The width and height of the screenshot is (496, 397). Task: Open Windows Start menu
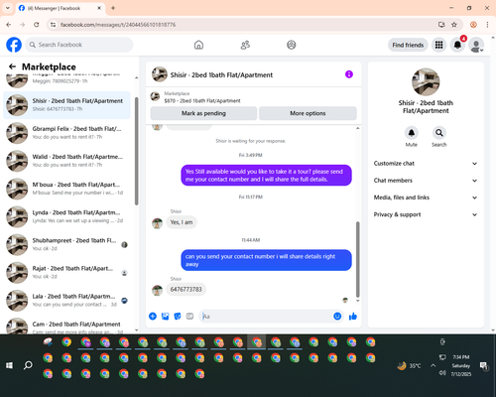pos(9,365)
